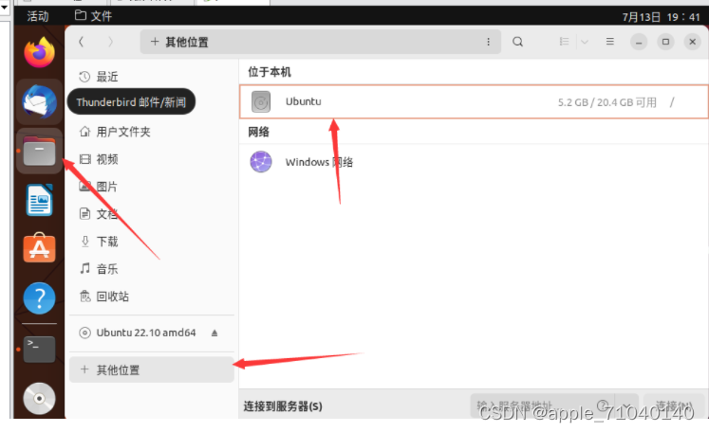Maximize the Files window
This screenshot has height=432, width=709.
tap(665, 42)
